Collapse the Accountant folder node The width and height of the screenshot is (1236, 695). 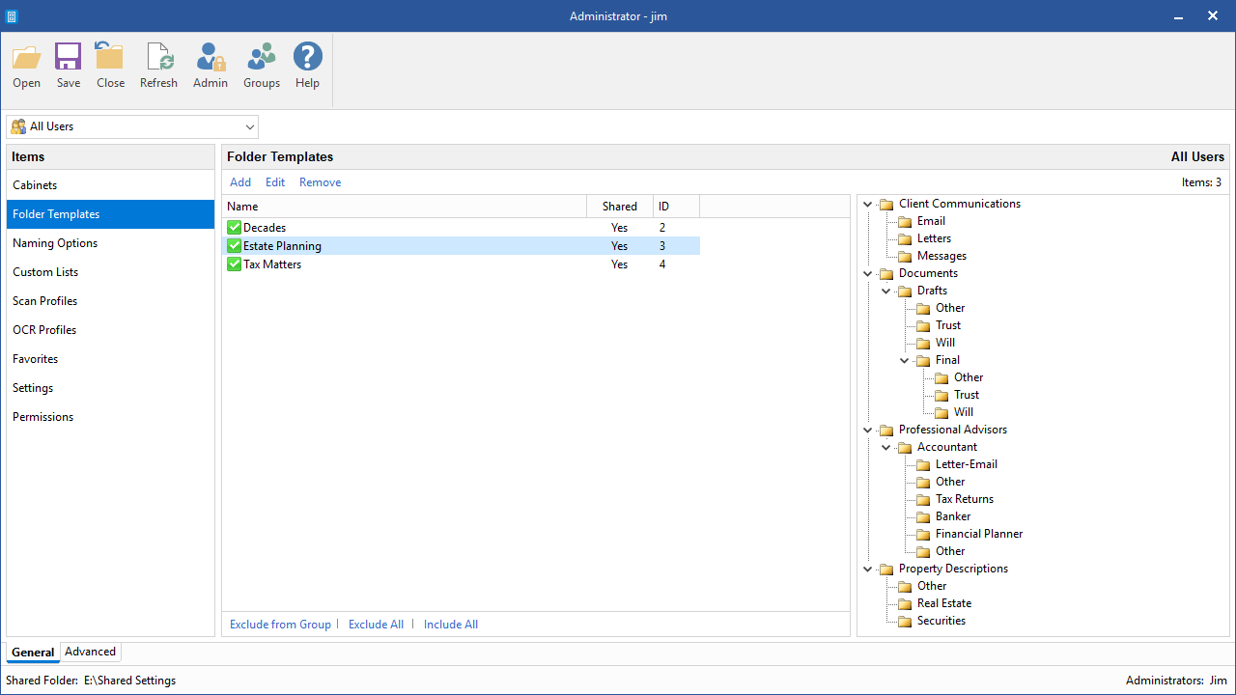point(885,447)
